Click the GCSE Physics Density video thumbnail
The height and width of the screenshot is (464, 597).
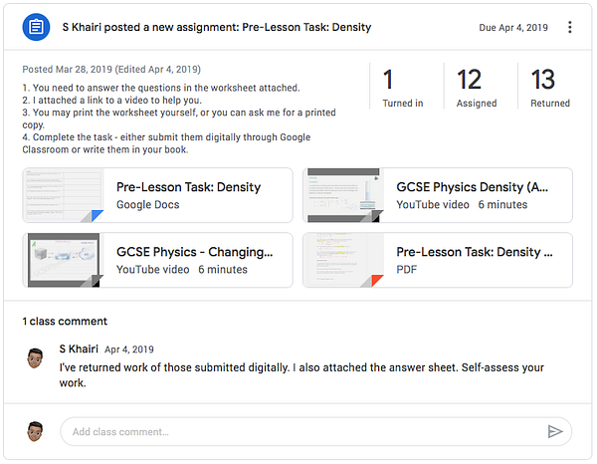coord(343,195)
